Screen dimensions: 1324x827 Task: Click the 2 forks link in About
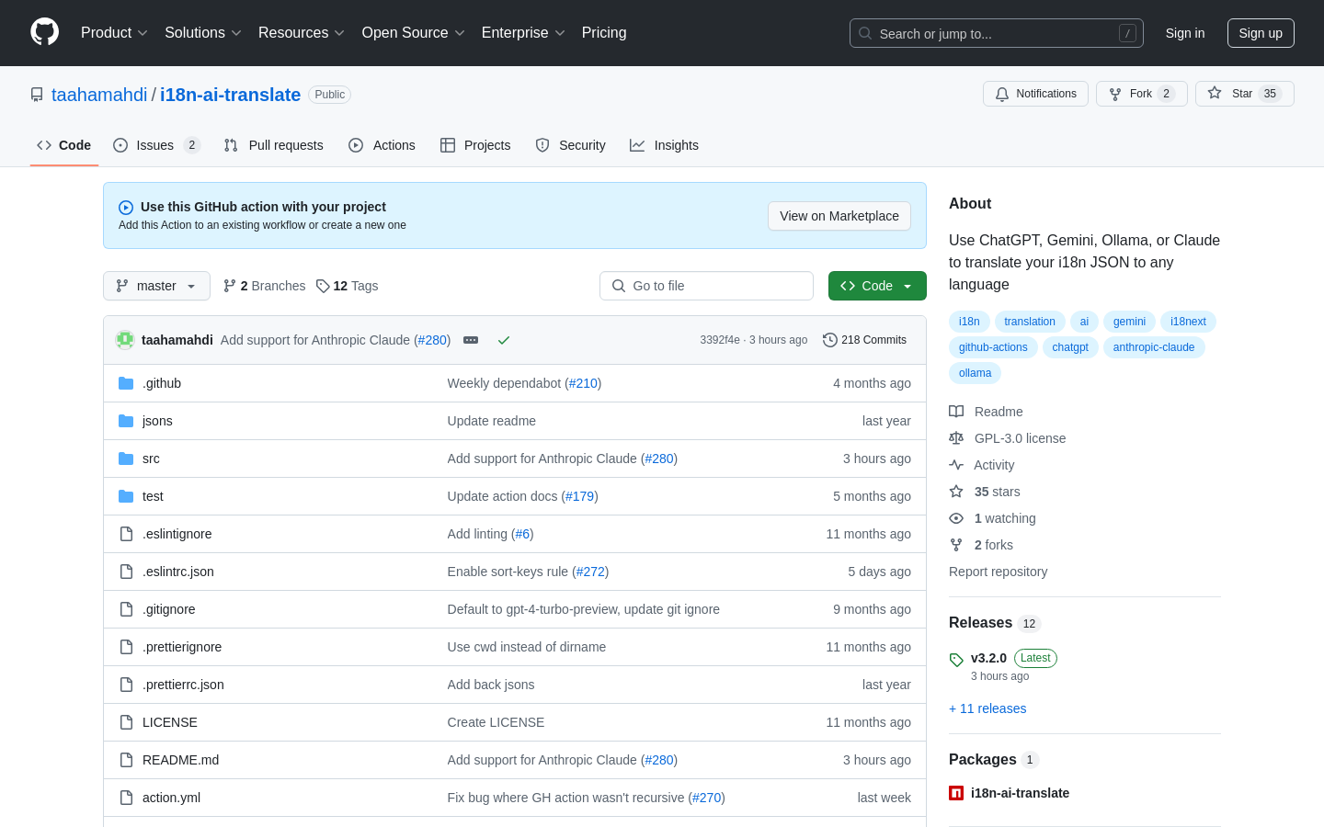click(x=993, y=545)
